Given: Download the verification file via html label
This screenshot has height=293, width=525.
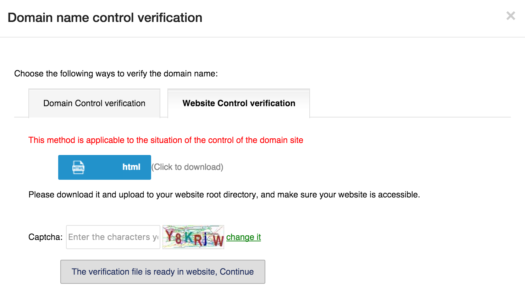Looking at the screenshot, I should pos(131,167).
